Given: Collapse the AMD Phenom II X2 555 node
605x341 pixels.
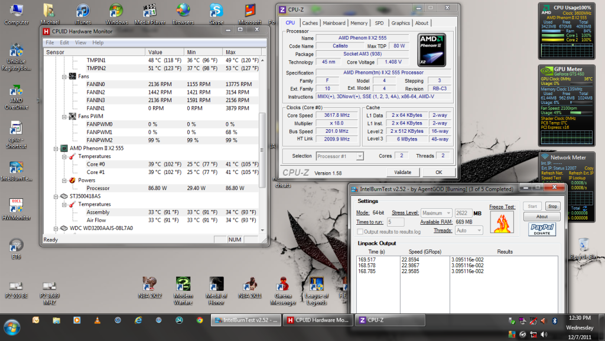Looking at the screenshot, I should pyautogui.click(x=56, y=148).
